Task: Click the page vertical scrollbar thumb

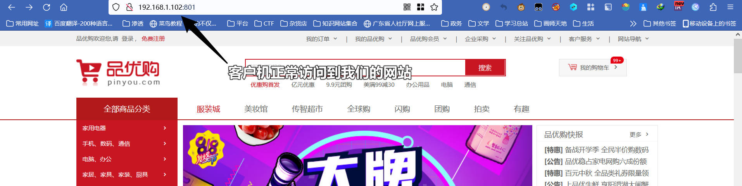Action: [x=738, y=56]
